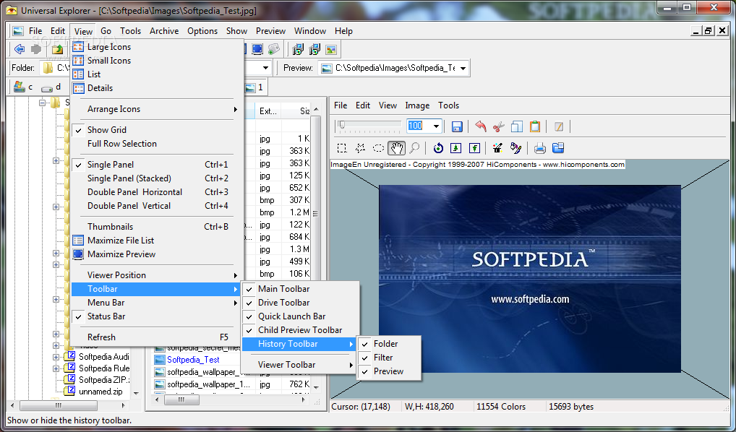Select unnamed.zip in folder tree
736x432 pixels.
100,392
